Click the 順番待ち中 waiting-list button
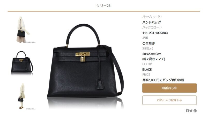Viewport: 207px width, 118px height. pos(169,88)
